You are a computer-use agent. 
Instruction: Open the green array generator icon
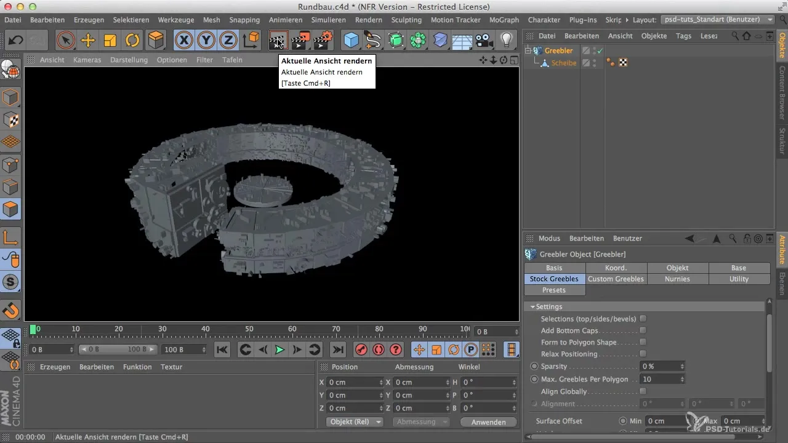pyautogui.click(x=396, y=41)
